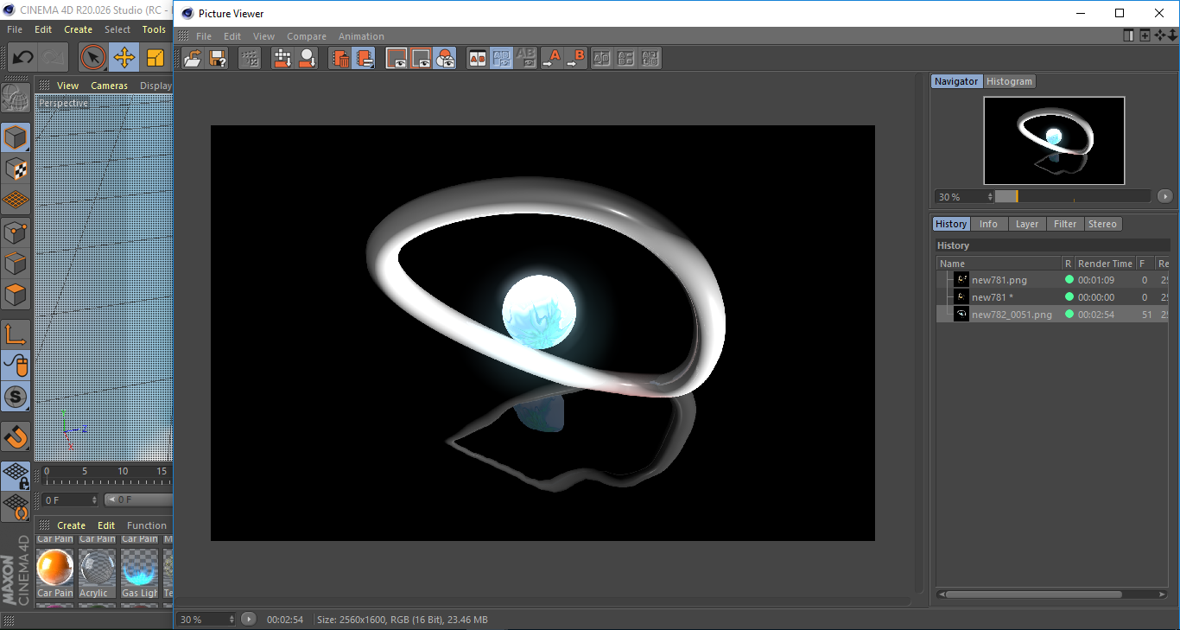
Task: Switch to the Layer tab
Action: point(1027,224)
